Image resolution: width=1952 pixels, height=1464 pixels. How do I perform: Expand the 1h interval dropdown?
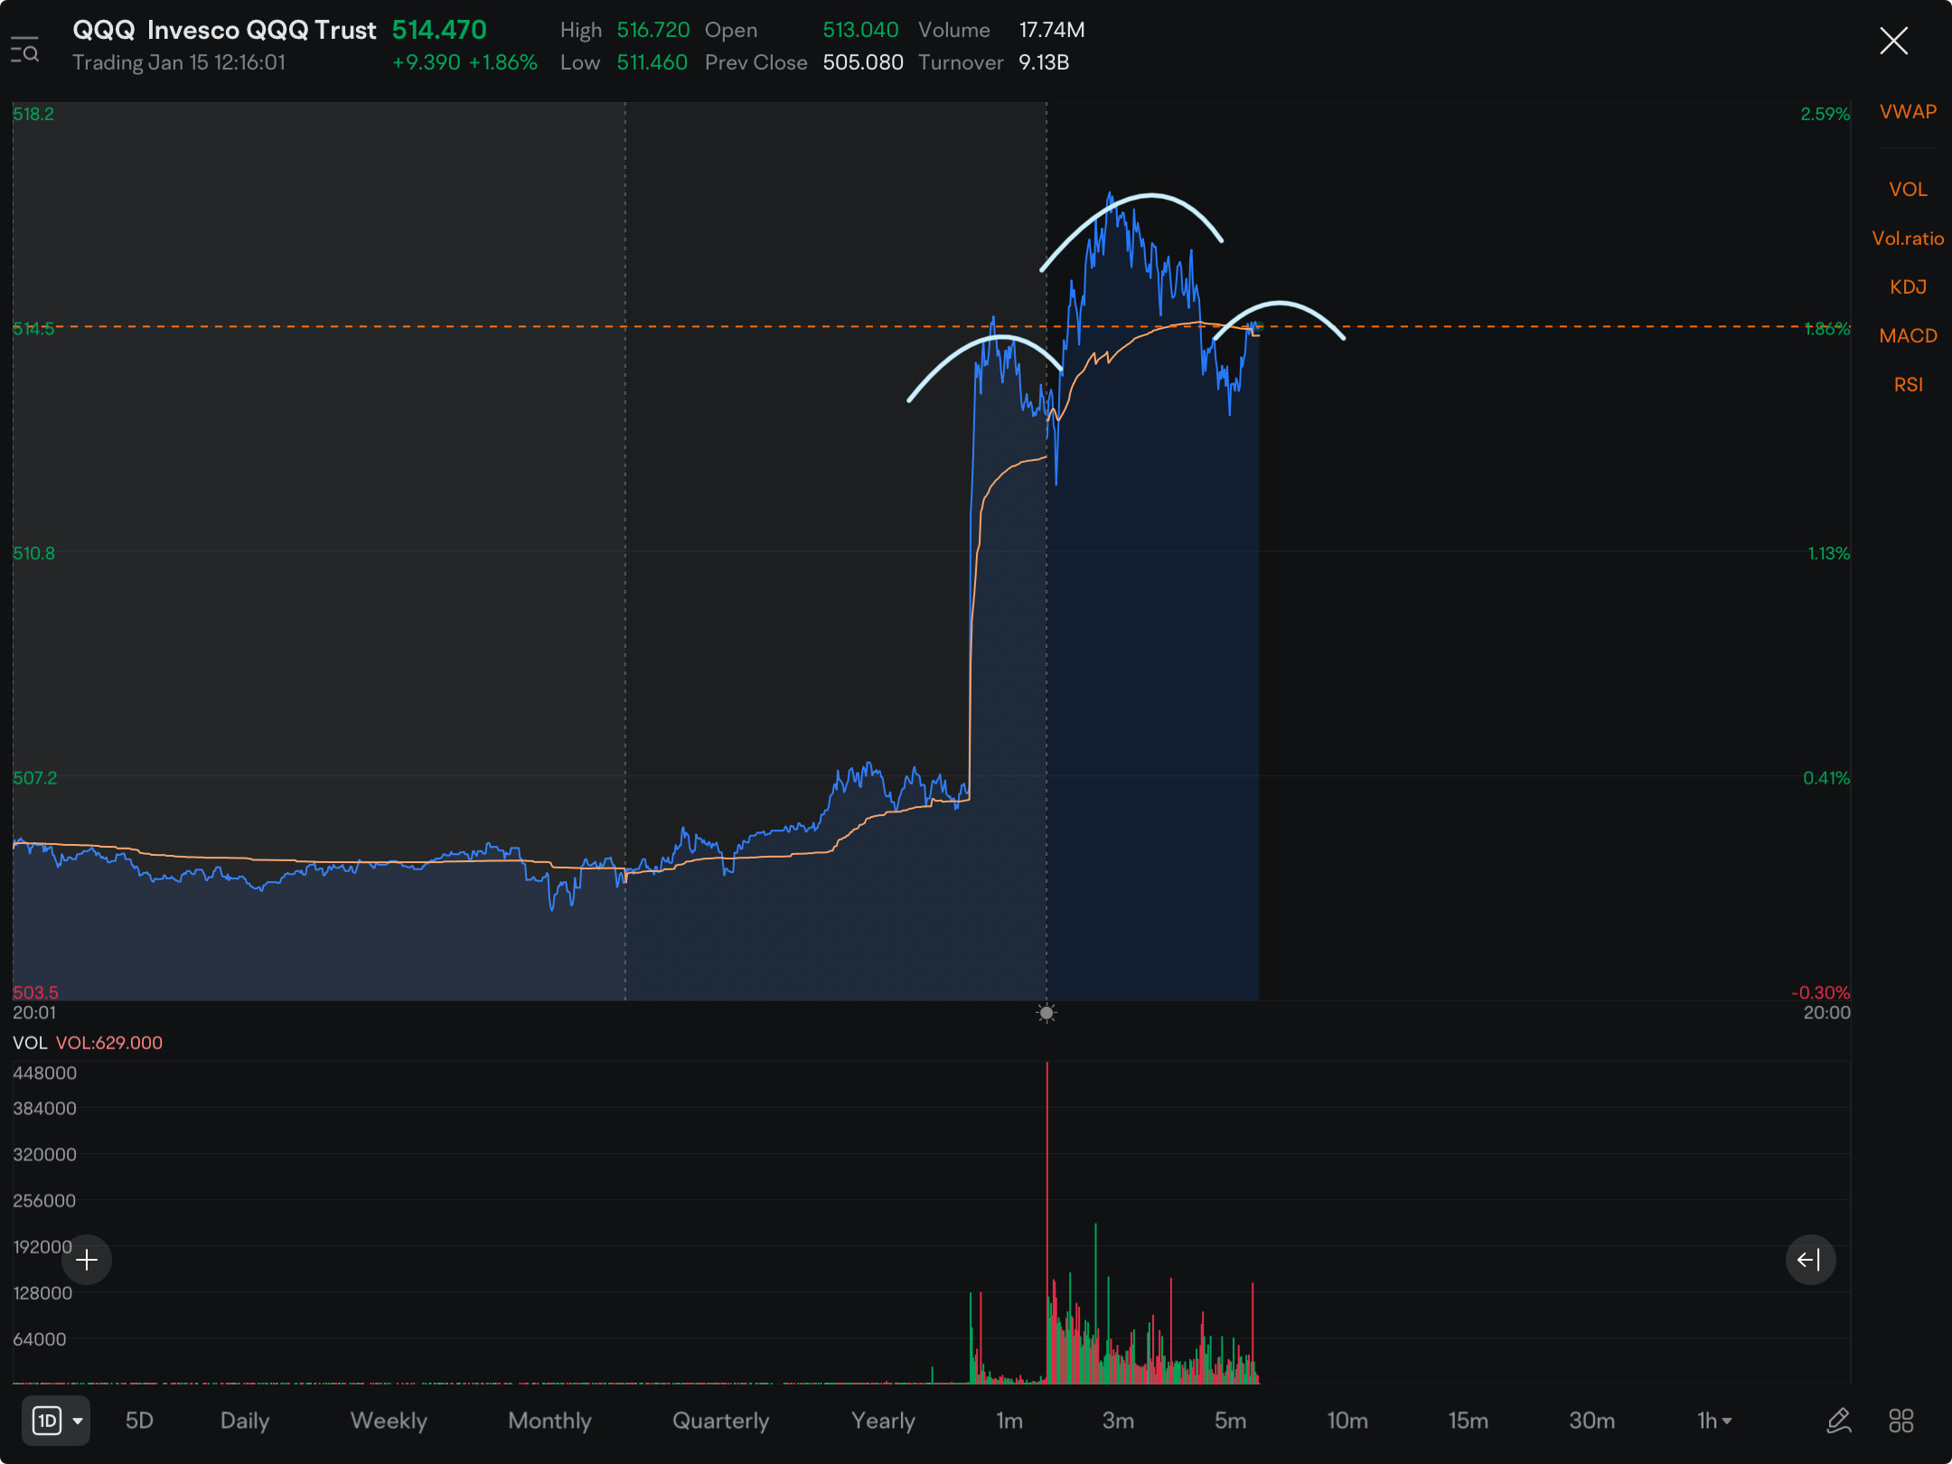click(x=1714, y=1421)
